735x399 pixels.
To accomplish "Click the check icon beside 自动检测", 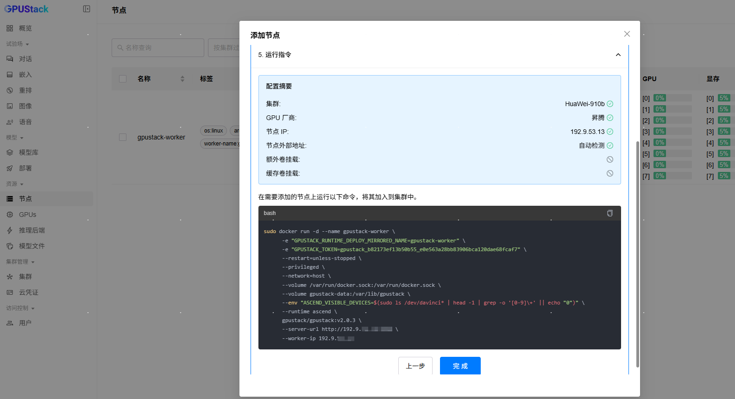I will (610, 146).
